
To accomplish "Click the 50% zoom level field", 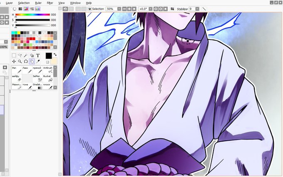I will pos(112,9).
